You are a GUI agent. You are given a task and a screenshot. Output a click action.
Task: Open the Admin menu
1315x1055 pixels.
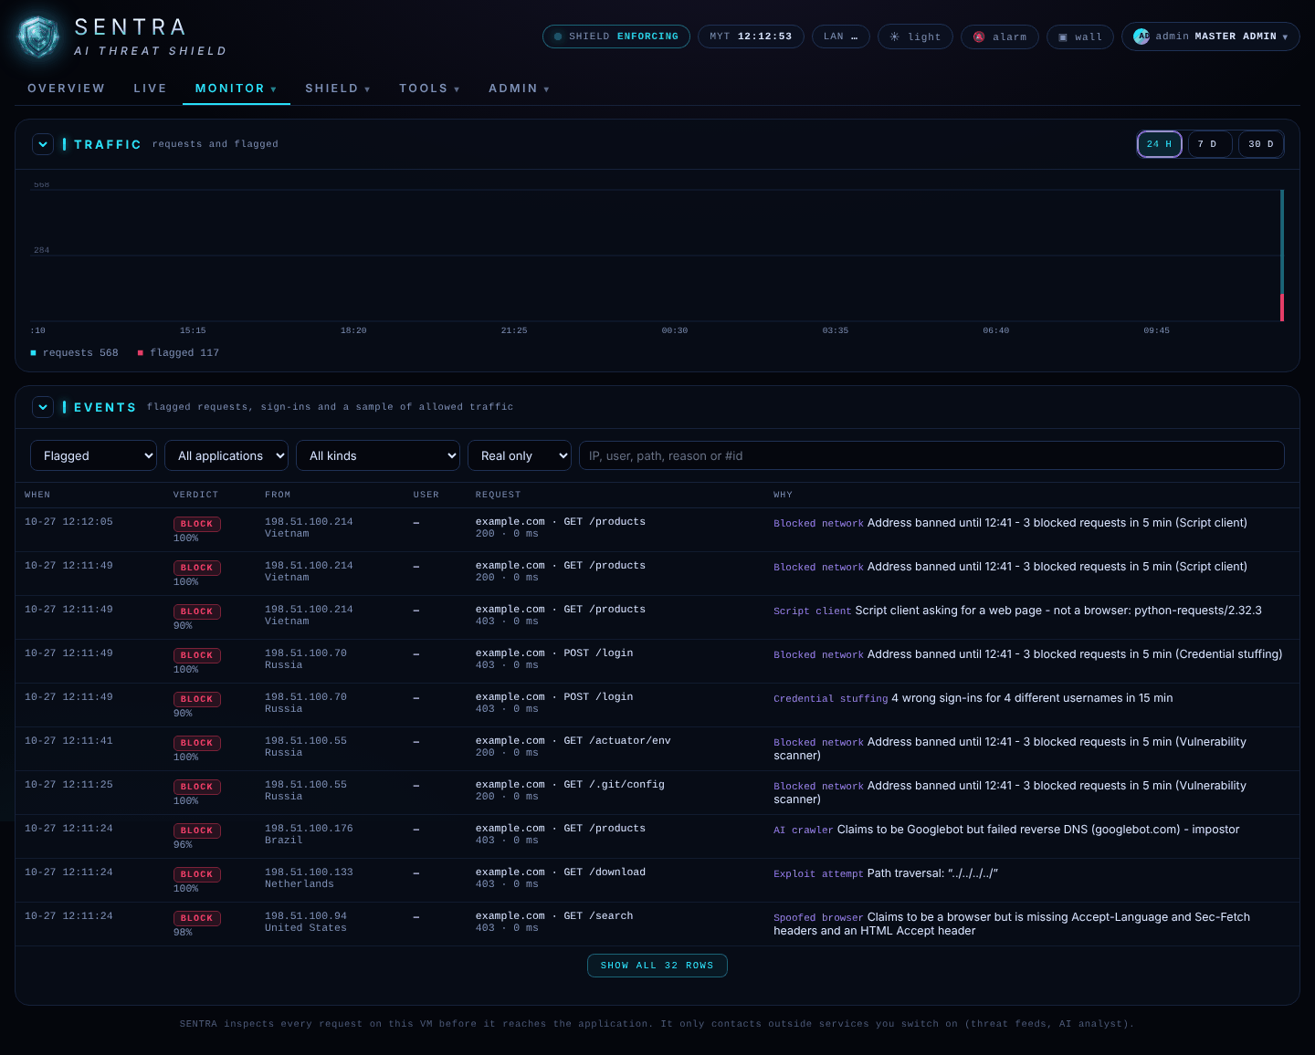tap(519, 89)
